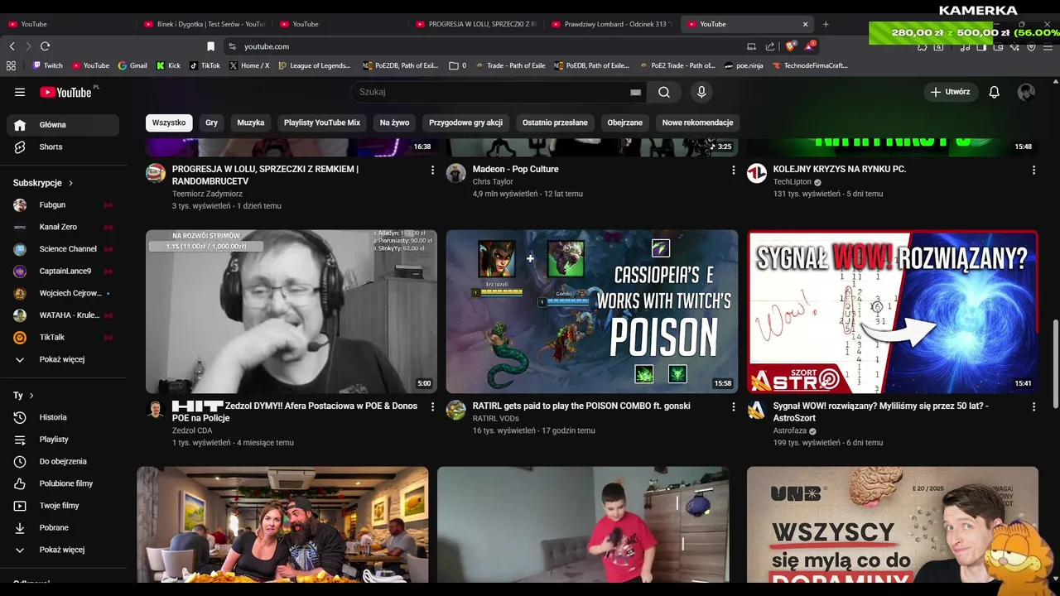This screenshot has width=1060, height=596.
Task: Expand Subskrypcje section chevron
Action: tap(70, 183)
